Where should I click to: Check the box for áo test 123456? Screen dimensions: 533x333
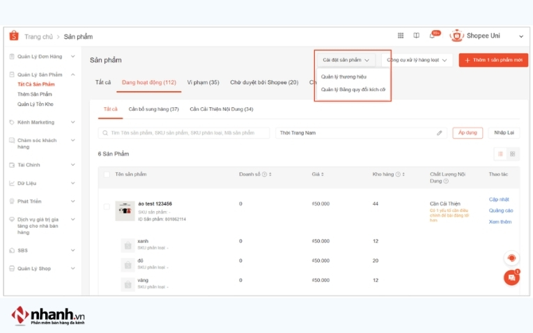coord(107,207)
